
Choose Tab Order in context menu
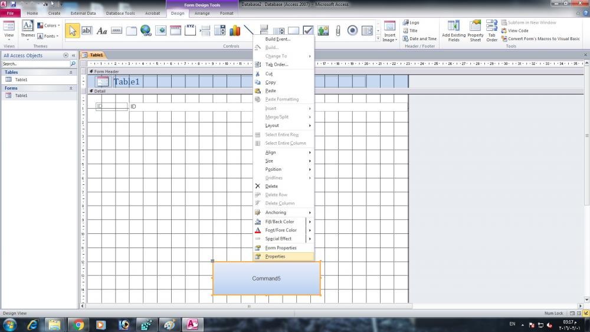click(x=284, y=64)
